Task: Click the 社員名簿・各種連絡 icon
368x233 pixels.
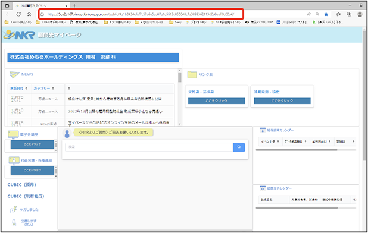Action: (x=14, y=160)
